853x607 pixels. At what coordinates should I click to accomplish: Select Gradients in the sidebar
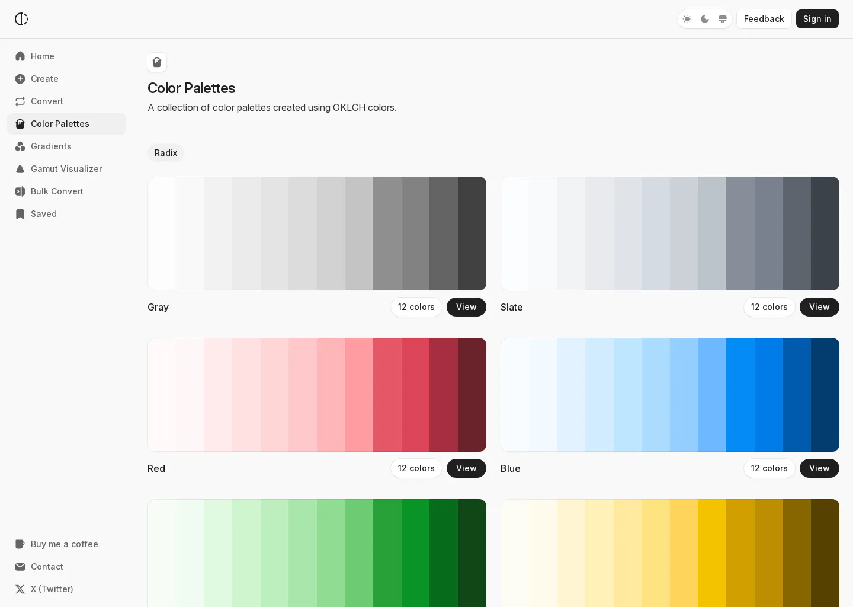pos(51,146)
